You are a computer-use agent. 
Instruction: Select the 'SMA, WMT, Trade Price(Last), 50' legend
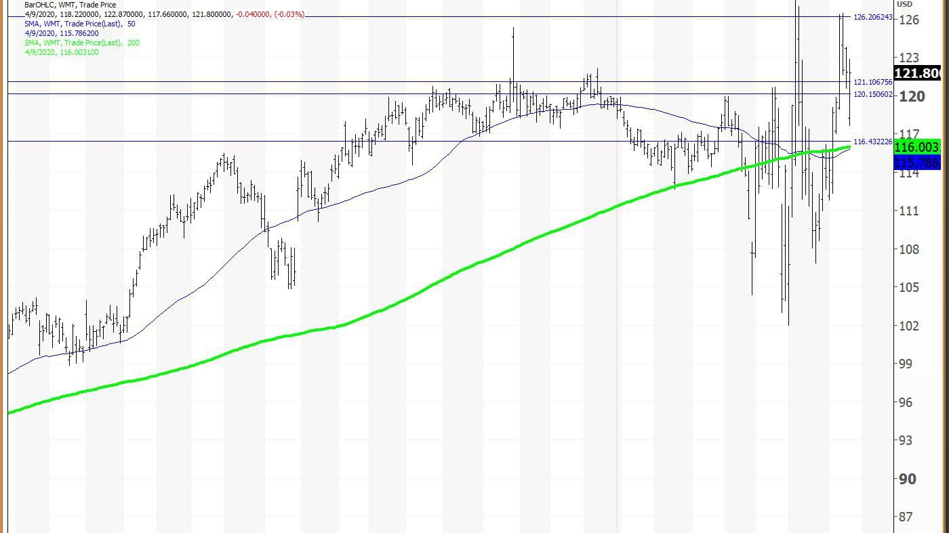click(79, 24)
